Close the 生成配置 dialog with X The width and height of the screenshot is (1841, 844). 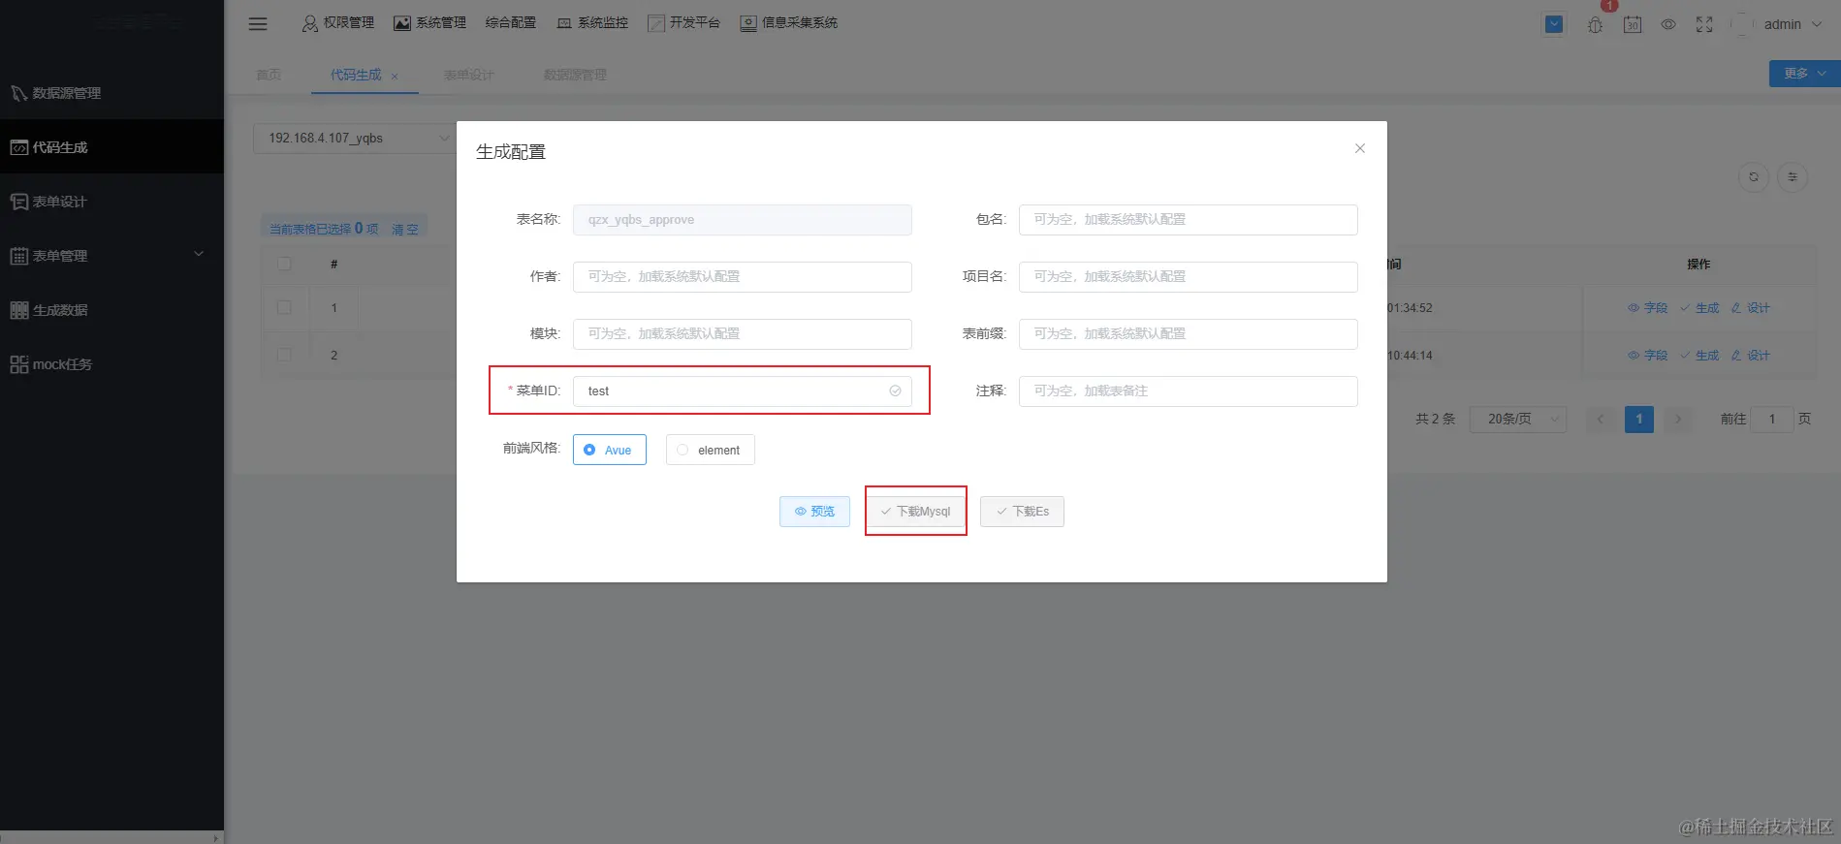(x=1360, y=148)
